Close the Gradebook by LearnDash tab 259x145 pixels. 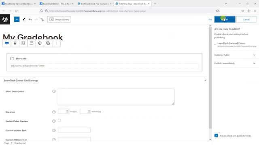35,4
